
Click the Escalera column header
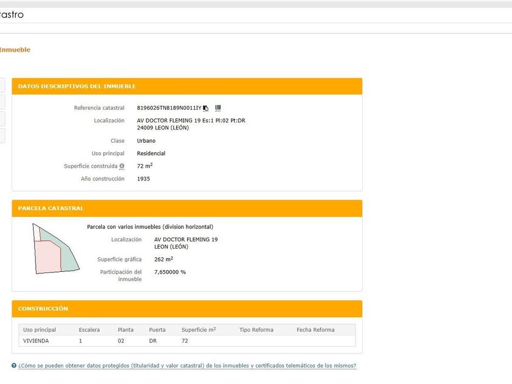[89, 330]
